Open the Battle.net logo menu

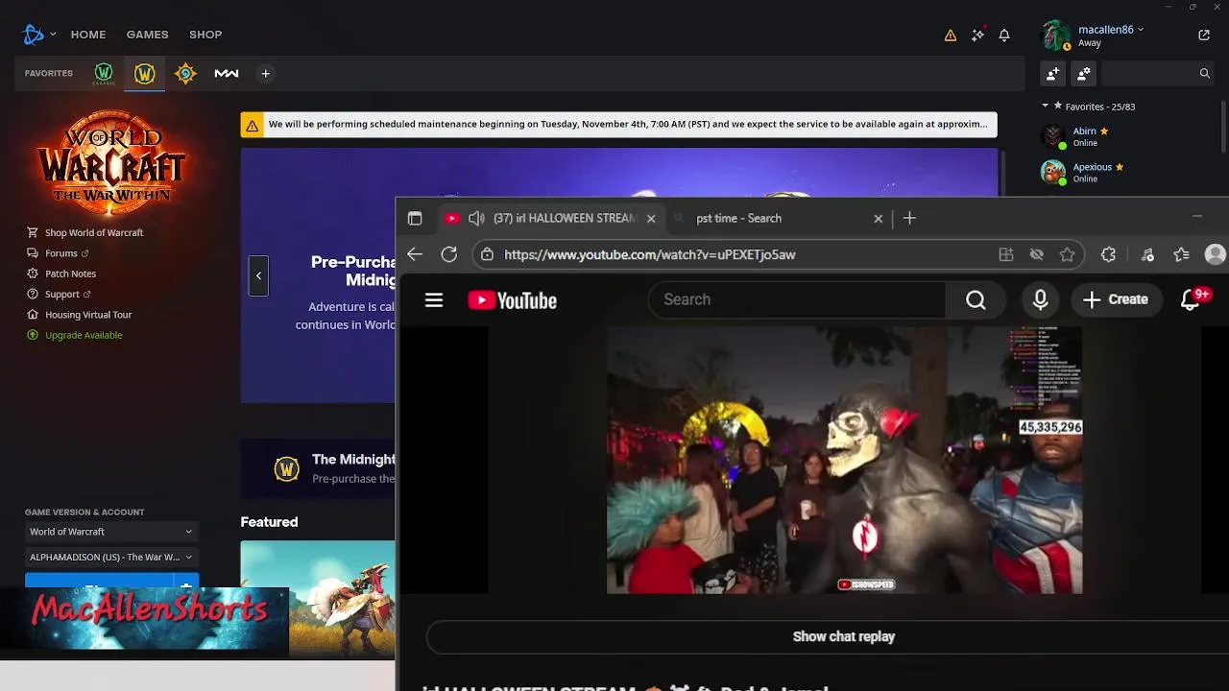pos(34,35)
